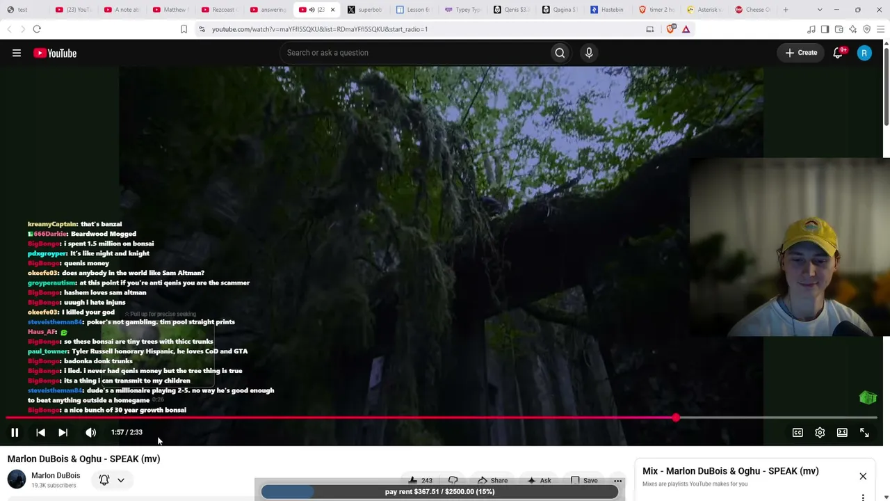Toggle theater mode
The height and width of the screenshot is (501, 890).
(842, 433)
